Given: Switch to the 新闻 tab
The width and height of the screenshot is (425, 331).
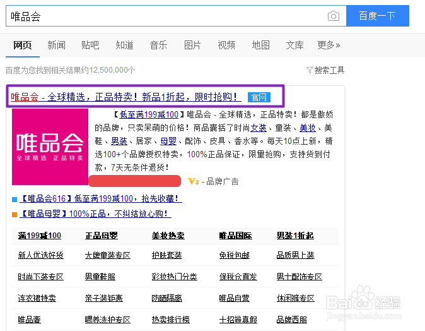Looking at the screenshot, I should (56, 45).
